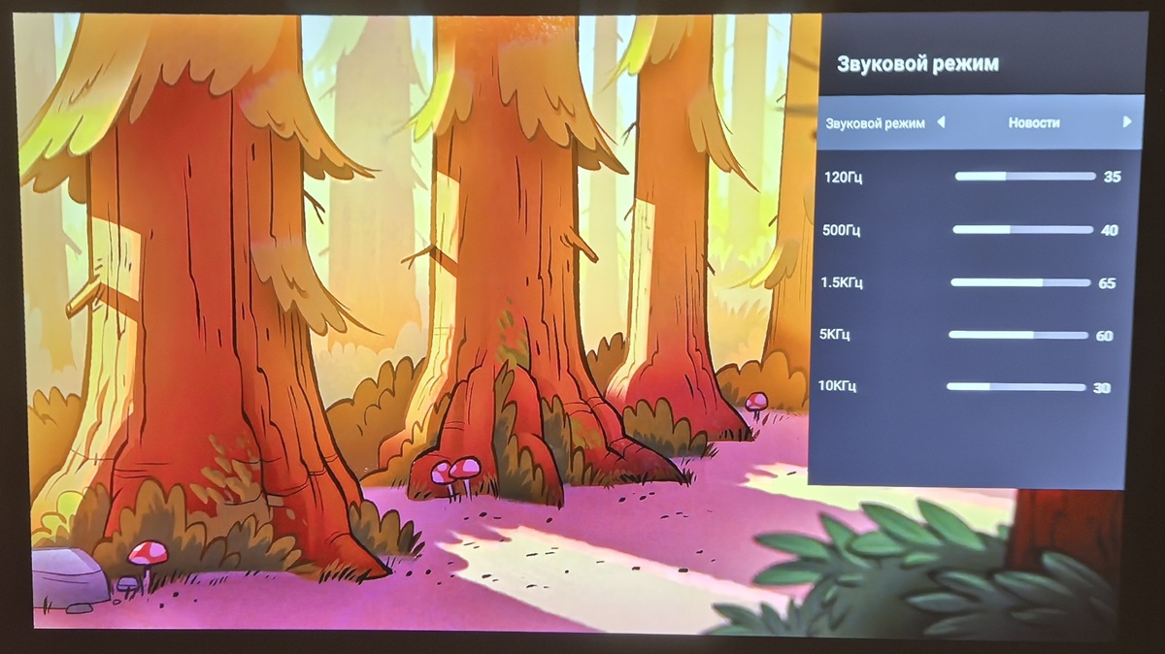
Task: Click the 60 value of 5КГц
Action: [1104, 337]
